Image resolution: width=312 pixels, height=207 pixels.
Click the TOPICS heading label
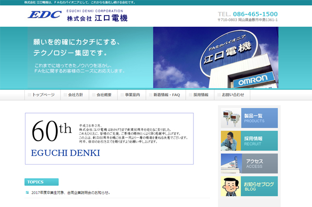tap(41, 182)
